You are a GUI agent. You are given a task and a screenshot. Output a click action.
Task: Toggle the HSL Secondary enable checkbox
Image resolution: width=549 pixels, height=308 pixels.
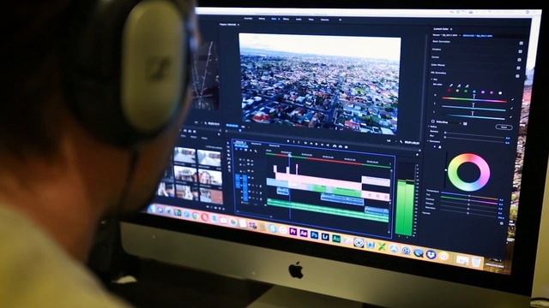517,76
